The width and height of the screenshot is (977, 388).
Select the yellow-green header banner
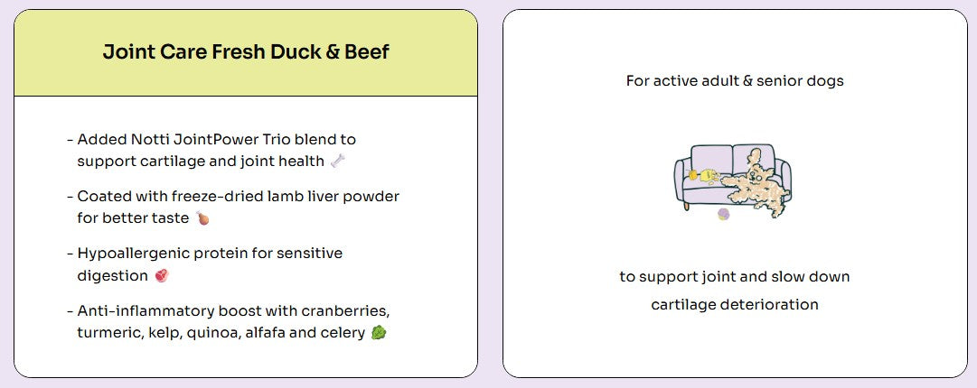coord(246,53)
